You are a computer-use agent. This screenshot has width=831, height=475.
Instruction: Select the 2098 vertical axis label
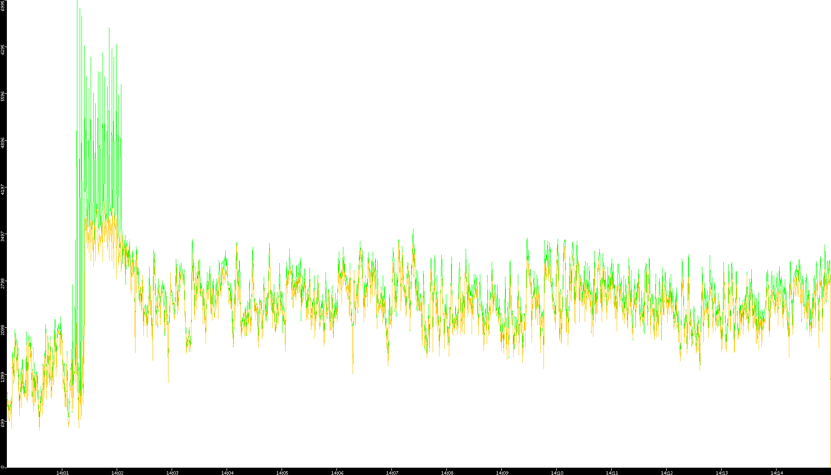[x=3, y=330]
